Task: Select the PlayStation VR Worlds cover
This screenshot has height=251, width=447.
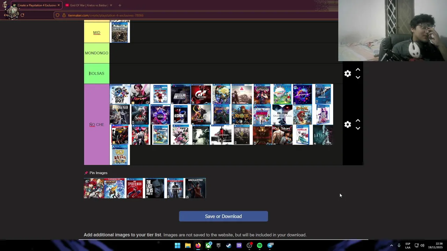Action: pyautogui.click(x=160, y=114)
